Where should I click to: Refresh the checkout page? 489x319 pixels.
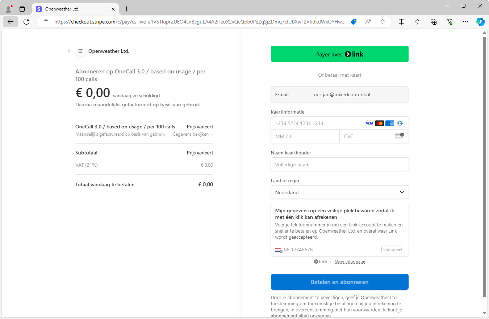tap(26, 22)
